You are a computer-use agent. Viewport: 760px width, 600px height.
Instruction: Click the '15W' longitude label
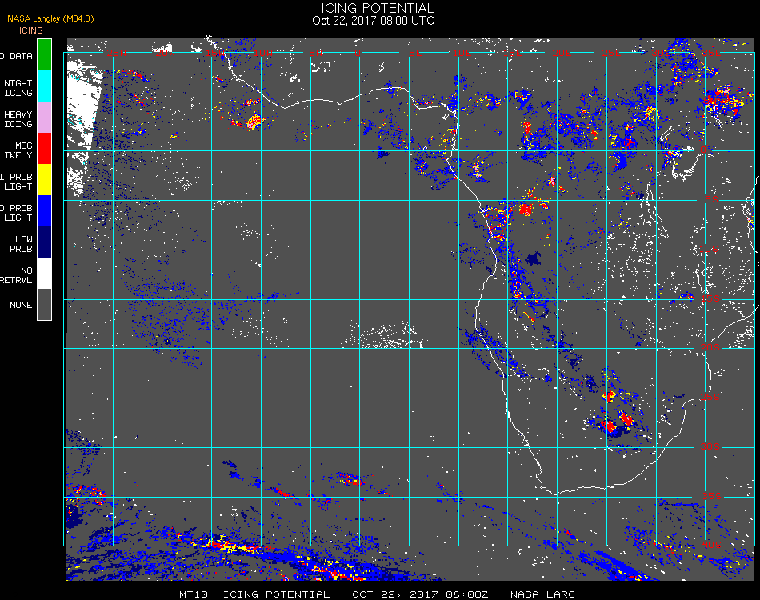click(x=214, y=53)
